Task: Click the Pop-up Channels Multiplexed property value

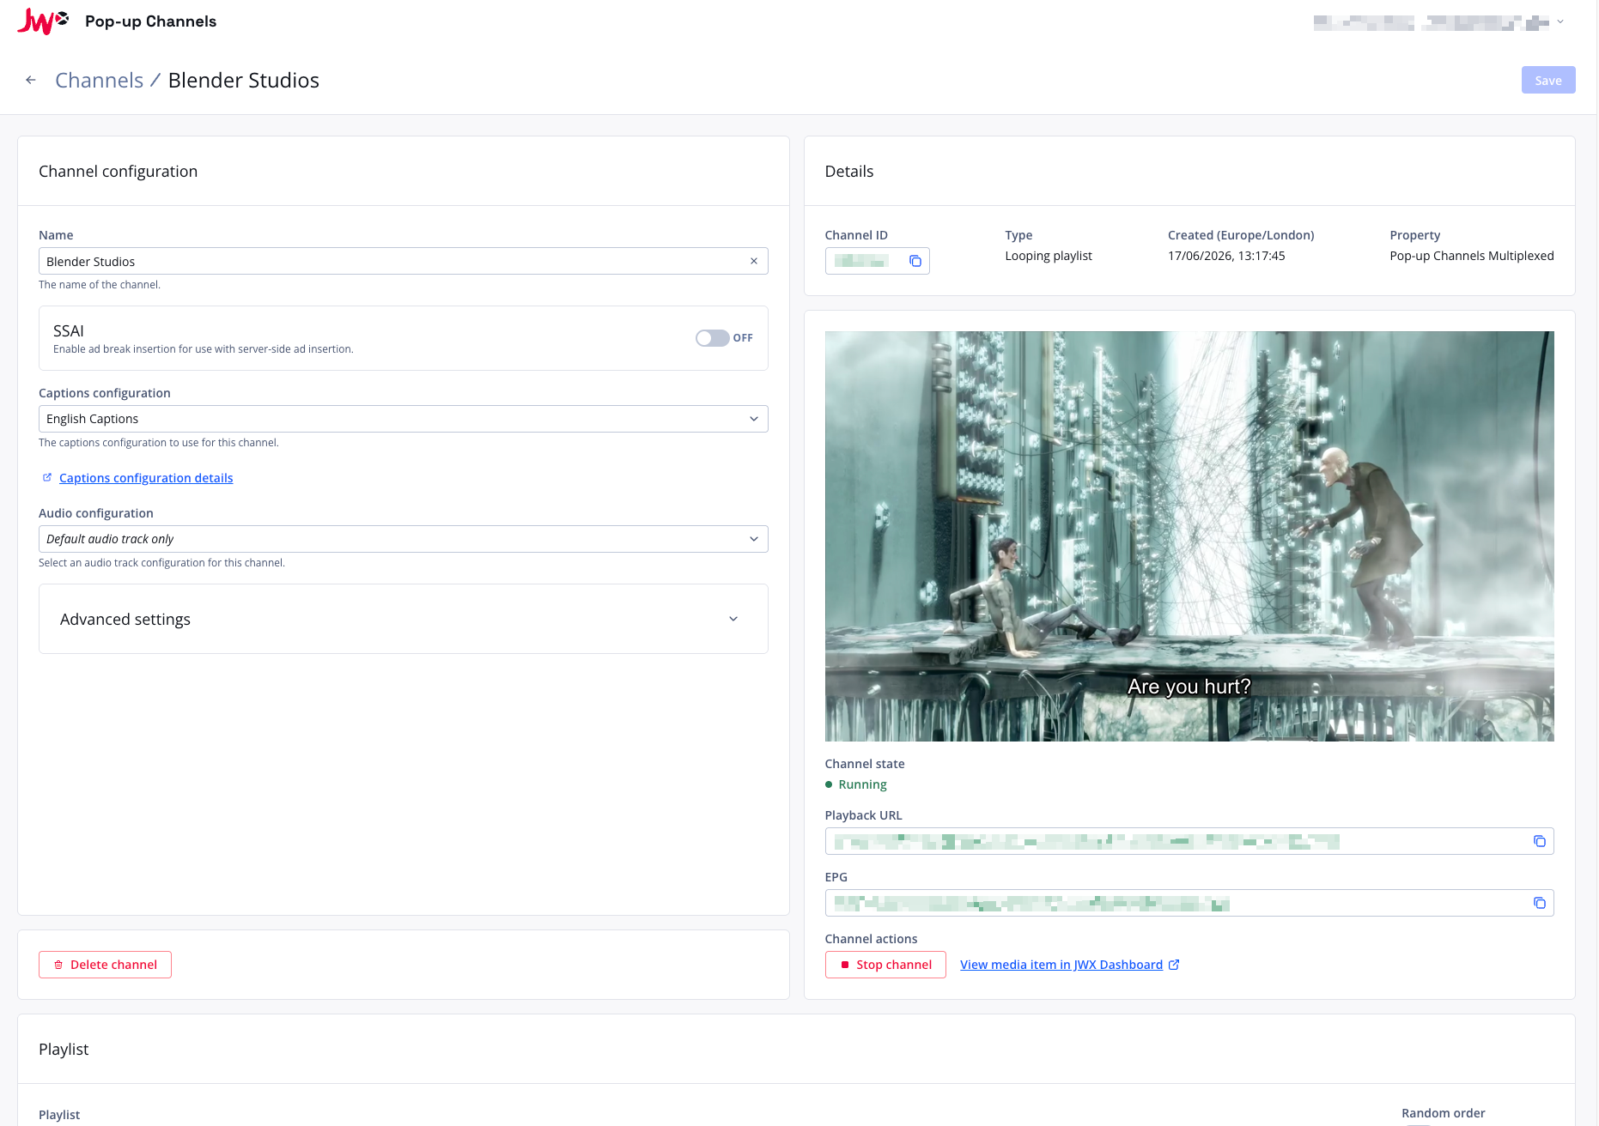Action: pos(1472,256)
